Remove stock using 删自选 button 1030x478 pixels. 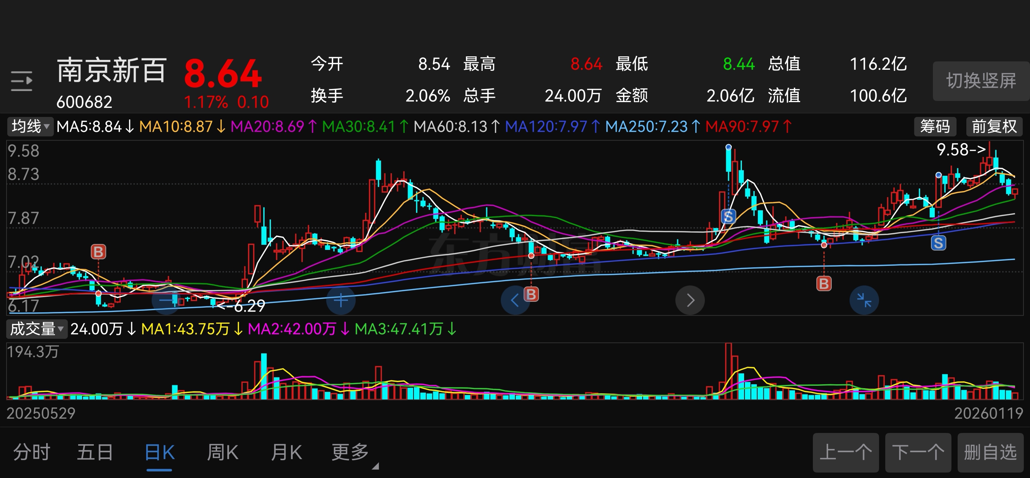pos(990,453)
